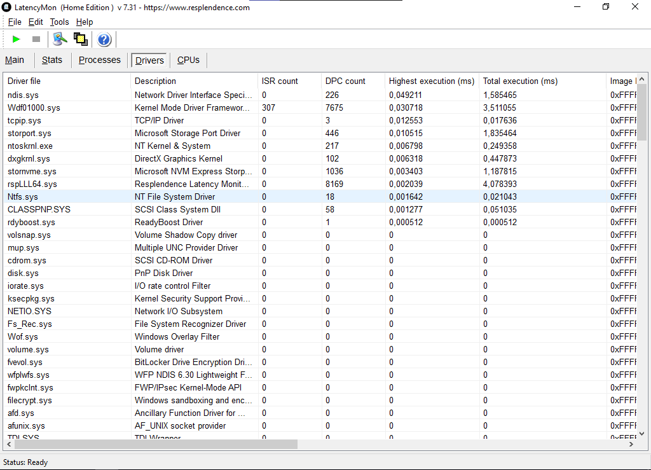
Task: Open help via blue question mark icon
Action: 104,40
